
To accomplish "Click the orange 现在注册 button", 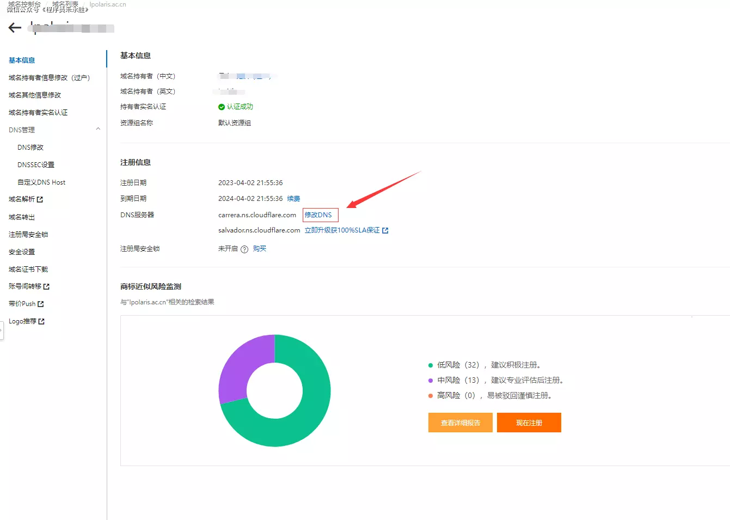I will click(x=529, y=423).
